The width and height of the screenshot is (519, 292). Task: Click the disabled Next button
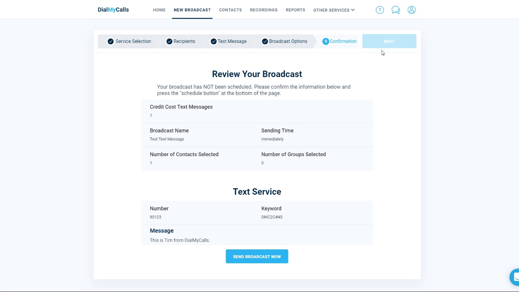tap(389, 41)
